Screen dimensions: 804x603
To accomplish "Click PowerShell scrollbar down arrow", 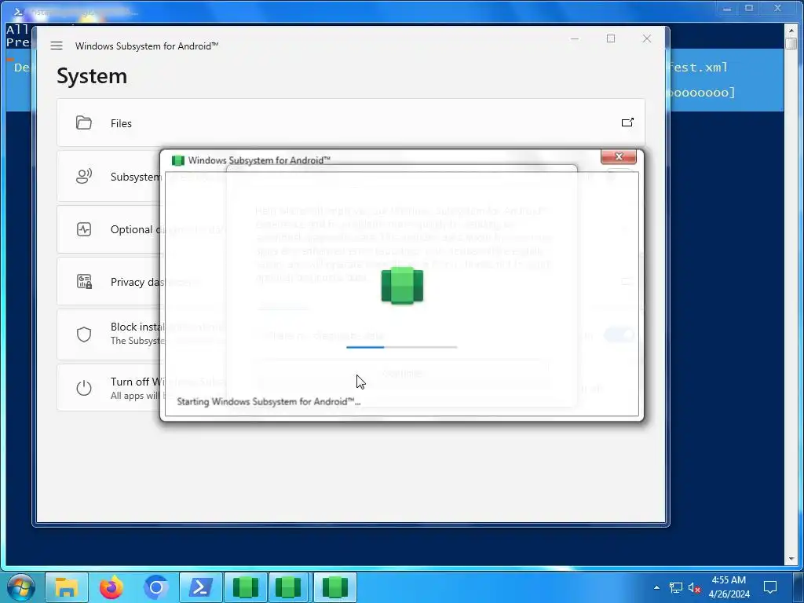I will click(x=791, y=559).
